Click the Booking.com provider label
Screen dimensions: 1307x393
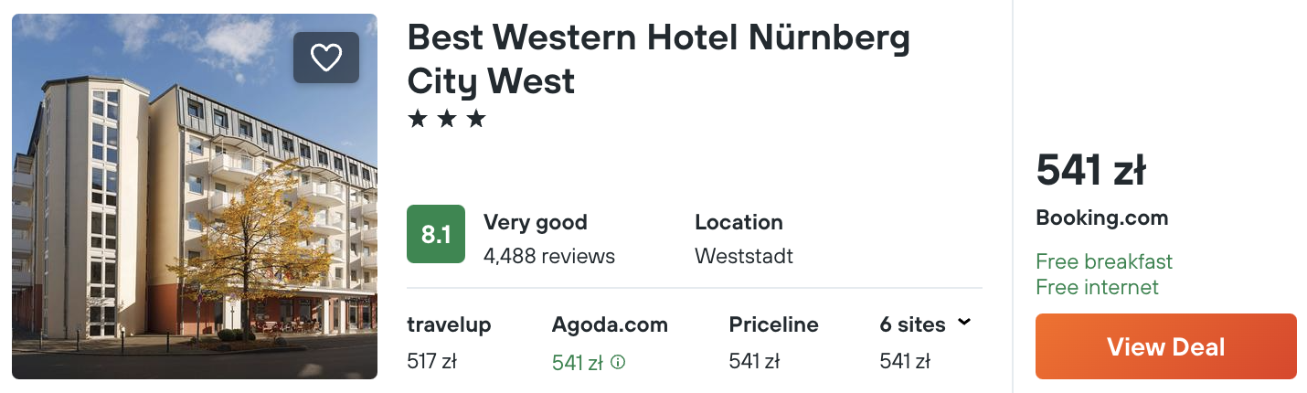click(1102, 218)
